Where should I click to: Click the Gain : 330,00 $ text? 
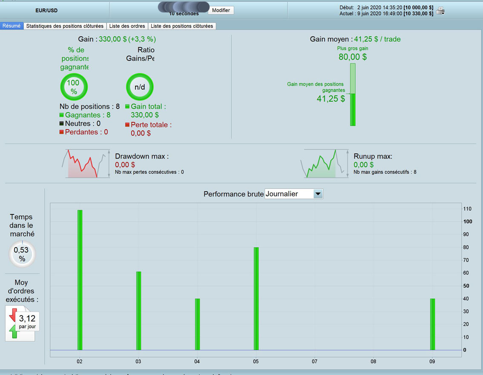tap(117, 39)
